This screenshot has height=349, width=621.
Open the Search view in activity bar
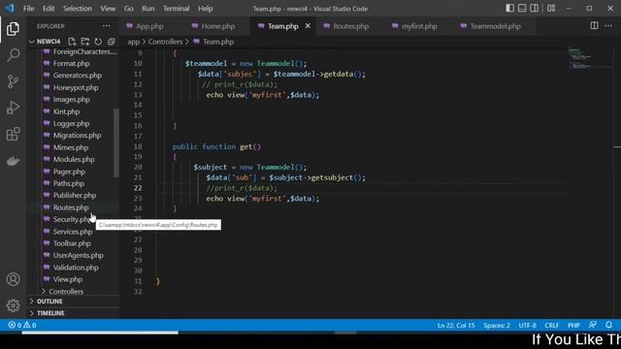[13, 55]
